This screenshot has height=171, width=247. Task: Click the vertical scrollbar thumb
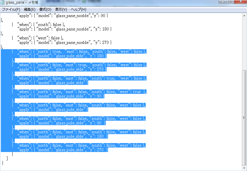point(244,118)
